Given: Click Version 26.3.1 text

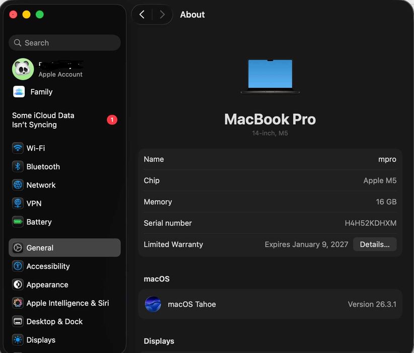Looking at the screenshot, I should click(372, 304).
